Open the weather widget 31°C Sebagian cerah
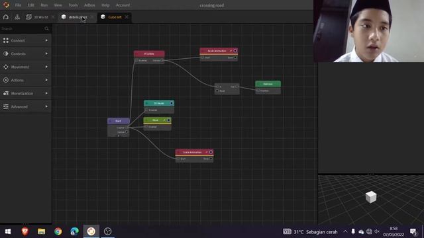This screenshot has height=238, width=424. tap(310, 232)
